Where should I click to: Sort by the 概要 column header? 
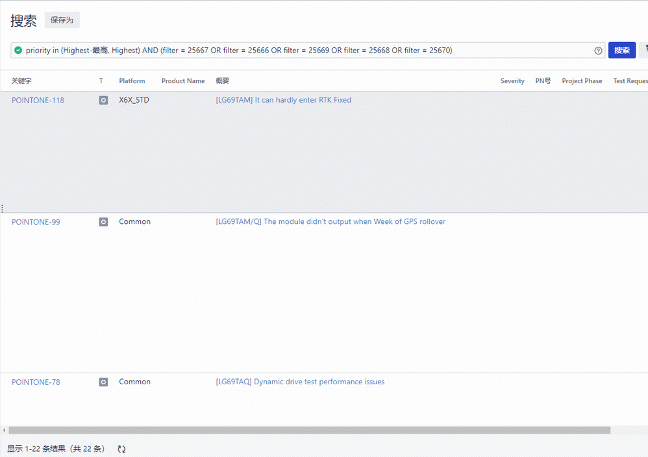click(x=222, y=80)
